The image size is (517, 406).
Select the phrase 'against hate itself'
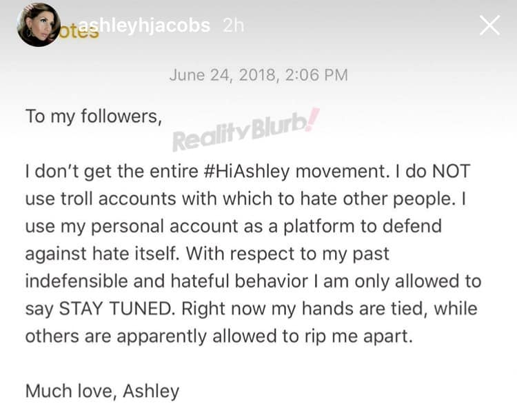(x=101, y=254)
